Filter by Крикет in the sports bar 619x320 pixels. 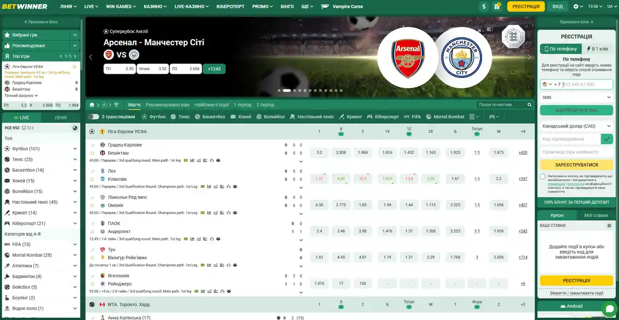[x=351, y=117]
